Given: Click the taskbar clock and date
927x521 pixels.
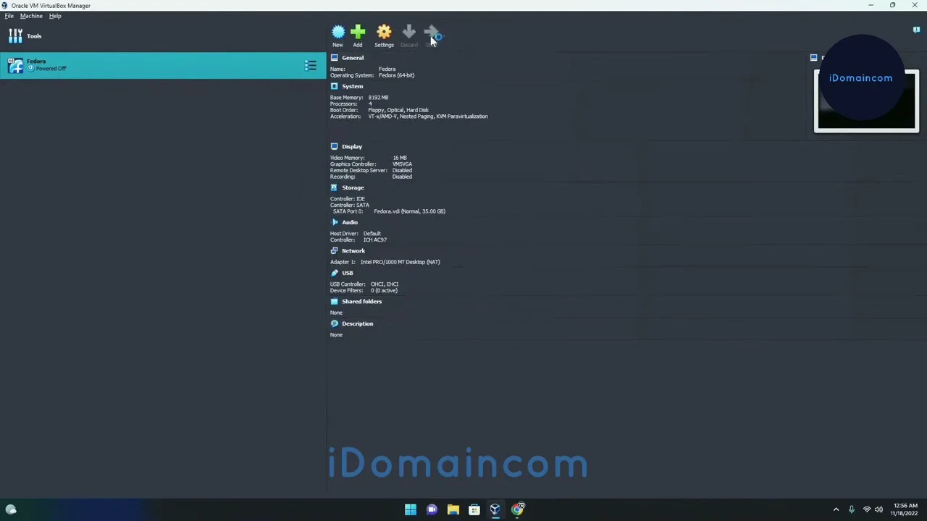Looking at the screenshot, I should (x=905, y=509).
